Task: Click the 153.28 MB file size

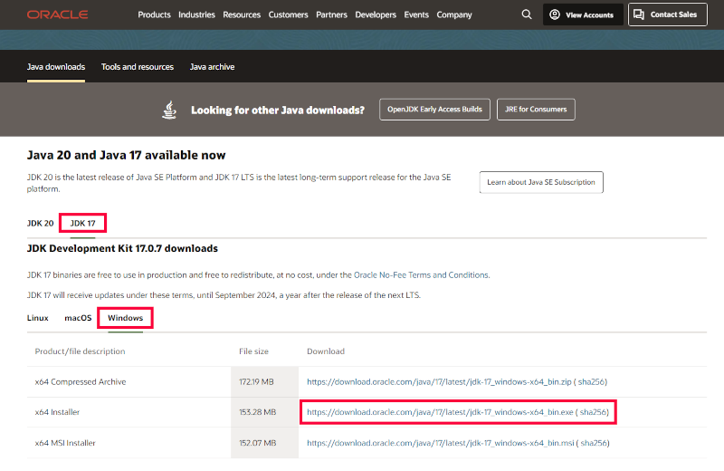Action: click(257, 412)
